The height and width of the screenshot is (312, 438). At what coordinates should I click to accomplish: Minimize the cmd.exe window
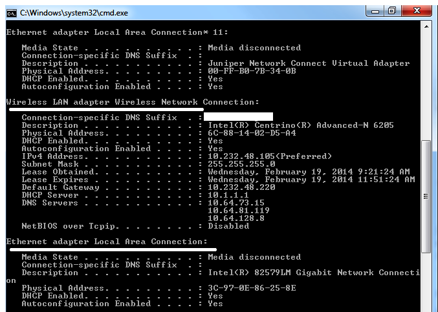point(375,11)
